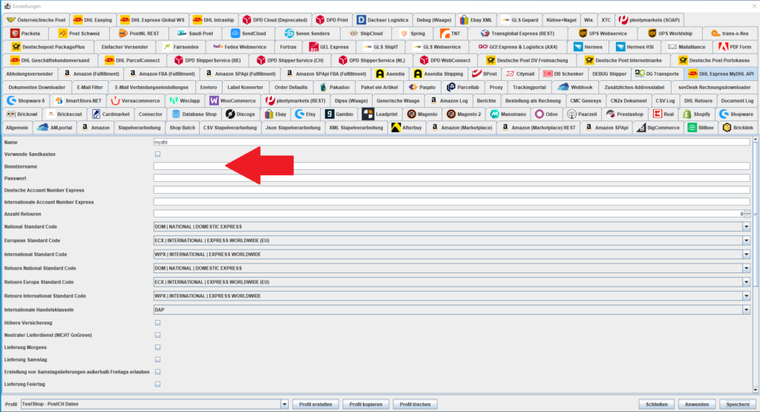Open the plentymarkets (SOAP) tab icon

tap(623, 20)
